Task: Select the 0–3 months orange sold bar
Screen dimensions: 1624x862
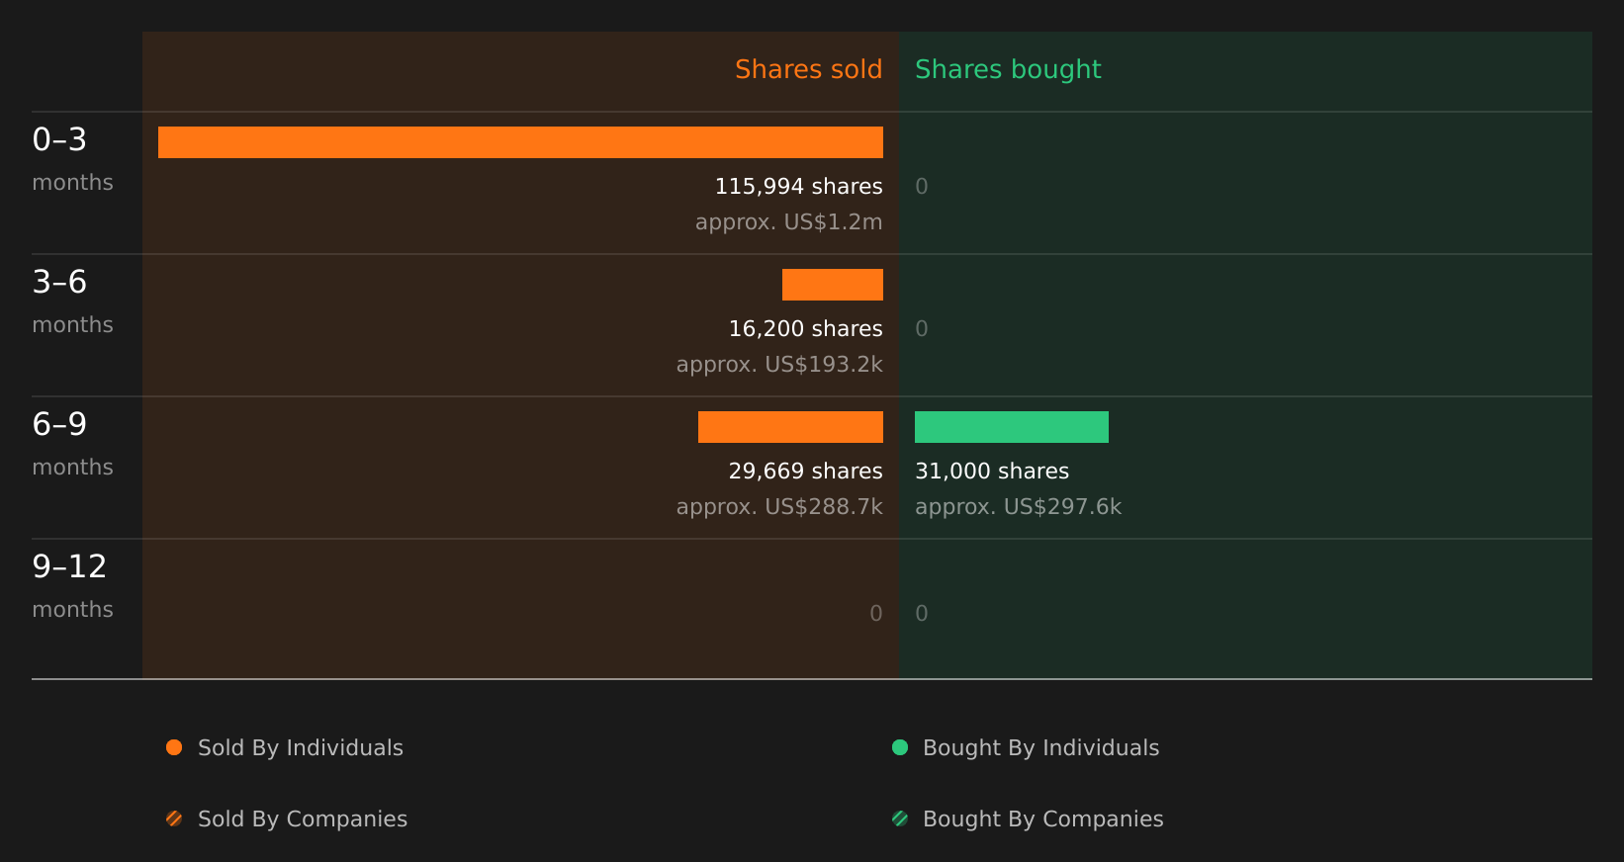Action: [520, 142]
